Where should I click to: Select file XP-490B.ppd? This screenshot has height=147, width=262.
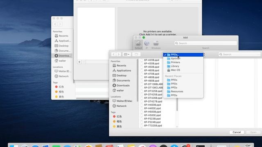[x=151, y=81]
